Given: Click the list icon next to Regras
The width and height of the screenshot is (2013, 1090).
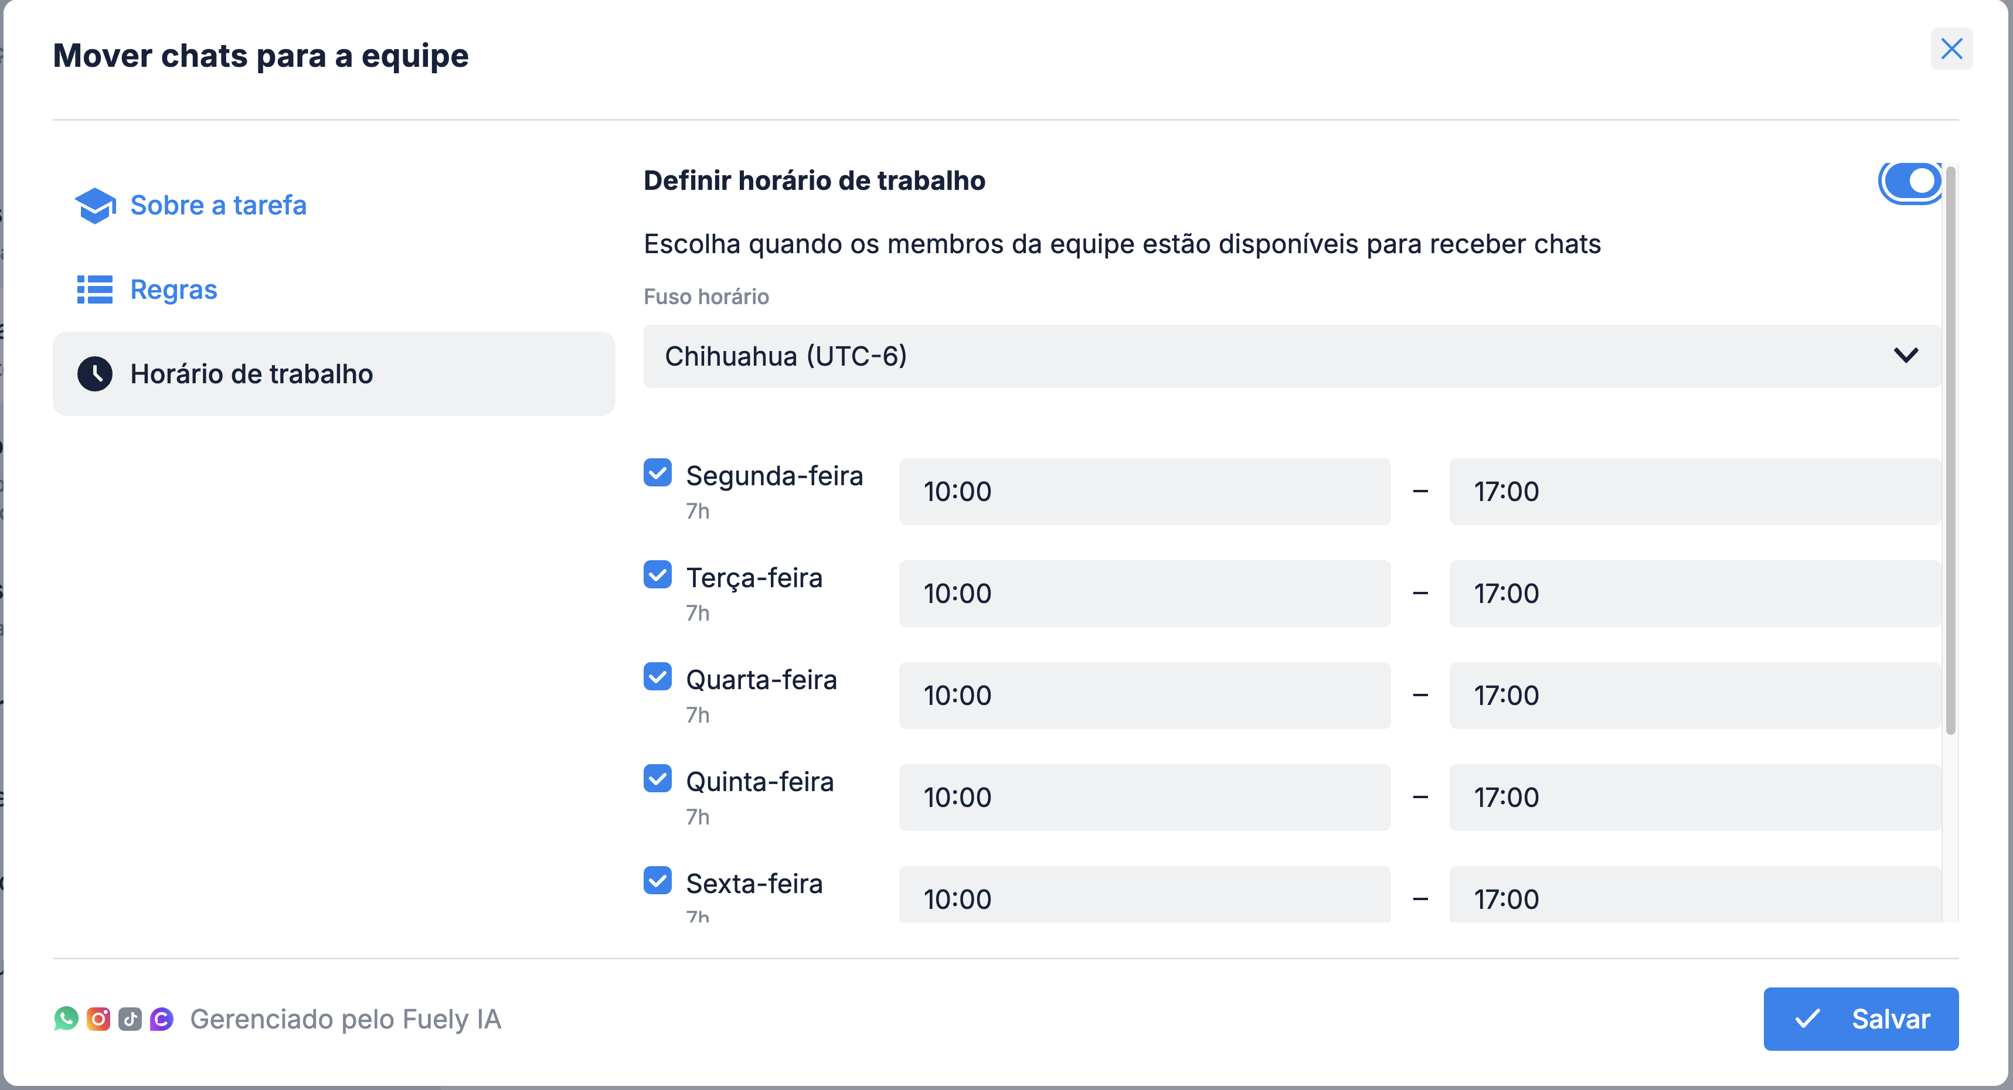Looking at the screenshot, I should (x=94, y=290).
